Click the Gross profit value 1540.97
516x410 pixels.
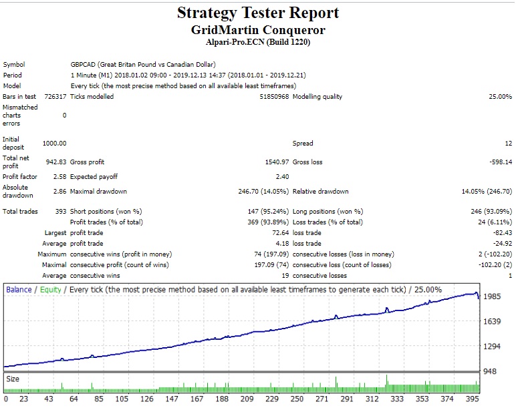coord(277,162)
